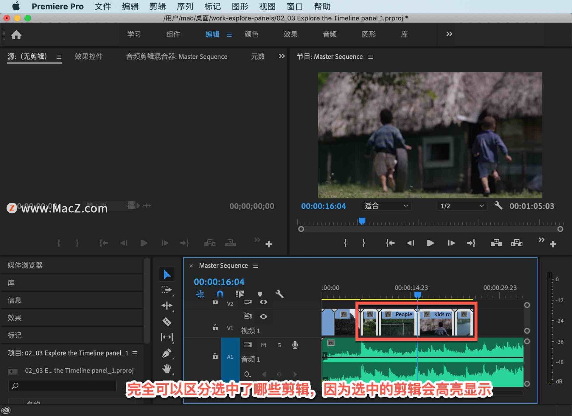
Task: Toggle V2 track output eye
Action: [x=263, y=302]
